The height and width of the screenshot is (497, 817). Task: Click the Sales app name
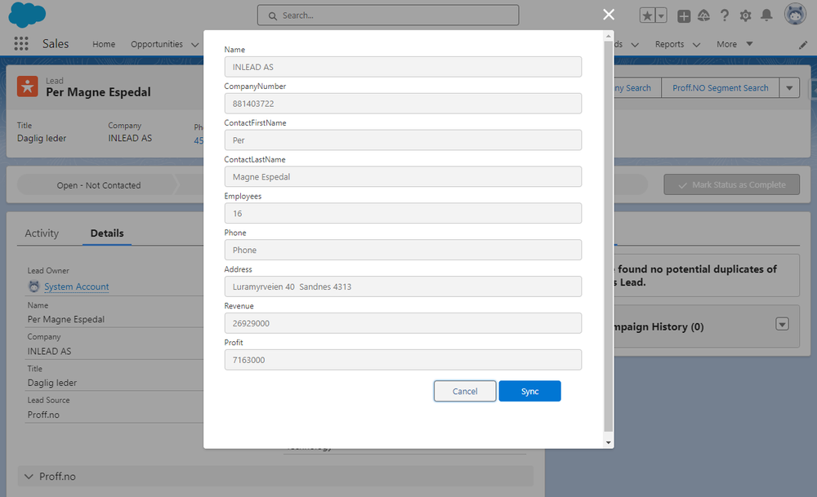click(56, 44)
